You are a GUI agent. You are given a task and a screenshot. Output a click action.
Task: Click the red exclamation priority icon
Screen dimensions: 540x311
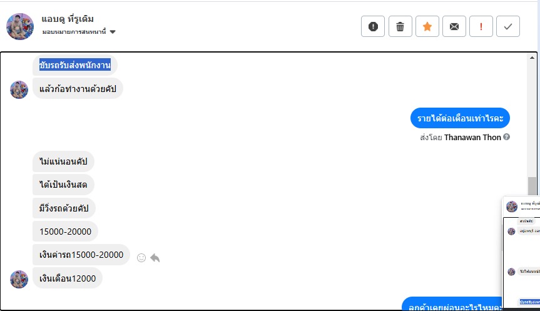(481, 26)
